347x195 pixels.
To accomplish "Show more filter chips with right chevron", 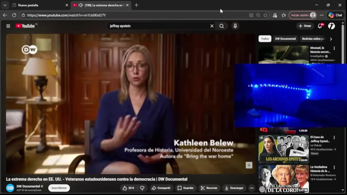I will 331,39.
